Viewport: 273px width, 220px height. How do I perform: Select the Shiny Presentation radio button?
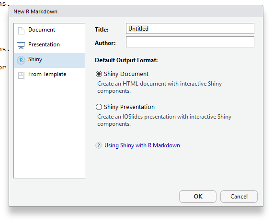[x=99, y=107]
